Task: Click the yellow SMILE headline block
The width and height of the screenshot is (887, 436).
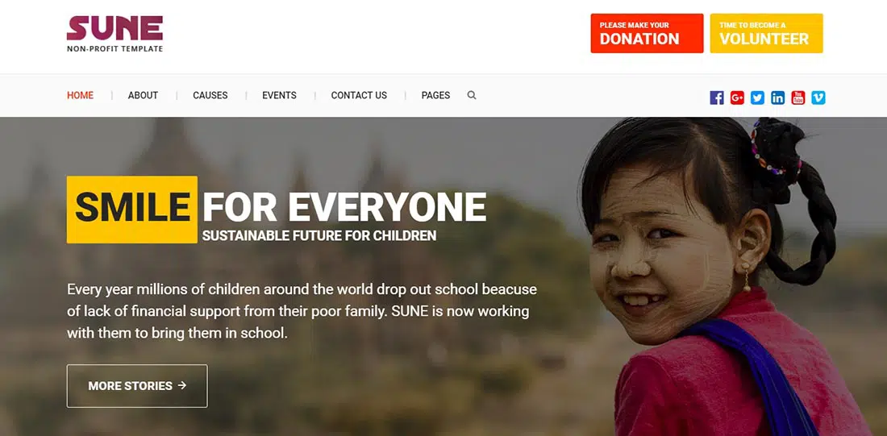Action: coord(132,210)
